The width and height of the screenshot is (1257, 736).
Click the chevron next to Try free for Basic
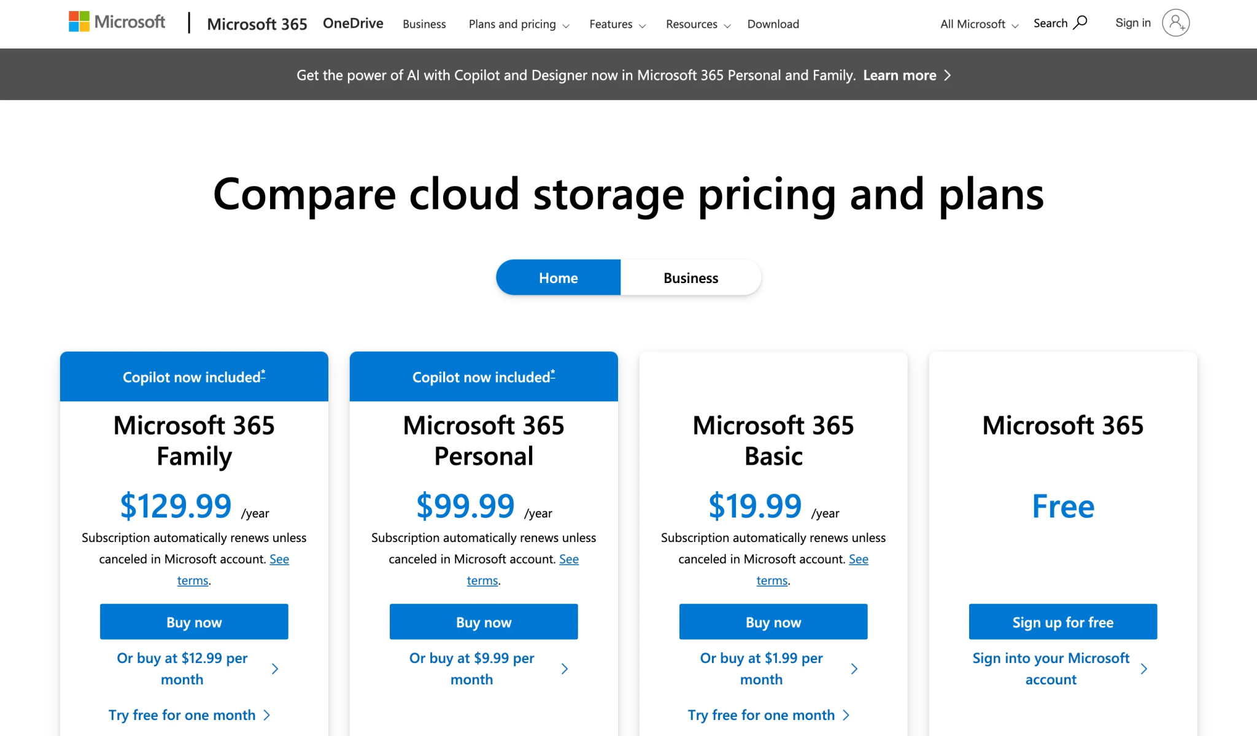click(x=847, y=715)
